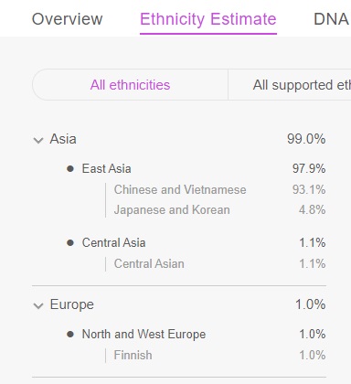
Task: Select the Central Asian ethnicity entry
Action: point(149,263)
